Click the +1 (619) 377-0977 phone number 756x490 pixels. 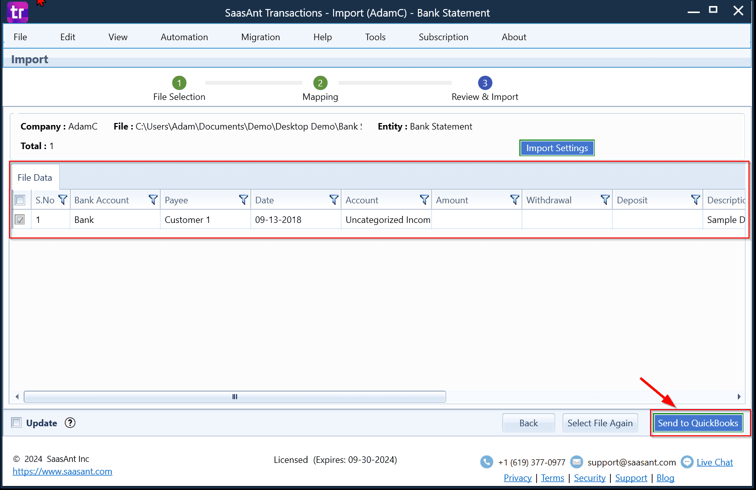(x=531, y=462)
